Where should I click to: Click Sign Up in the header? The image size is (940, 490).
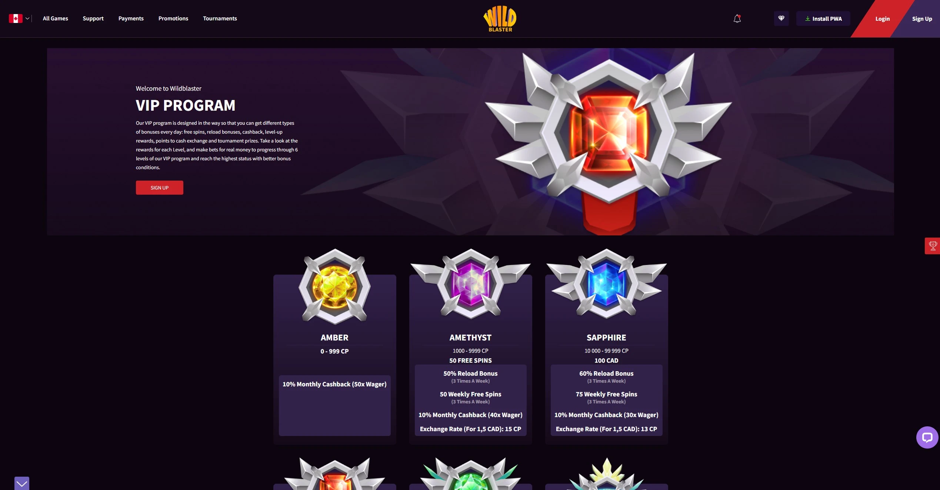pyautogui.click(x=922, y=19)
